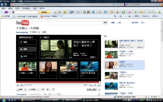Viewport: 163px width, 102px height.
Task: Open the File (F) menu
Action: (x=4, y=8)
